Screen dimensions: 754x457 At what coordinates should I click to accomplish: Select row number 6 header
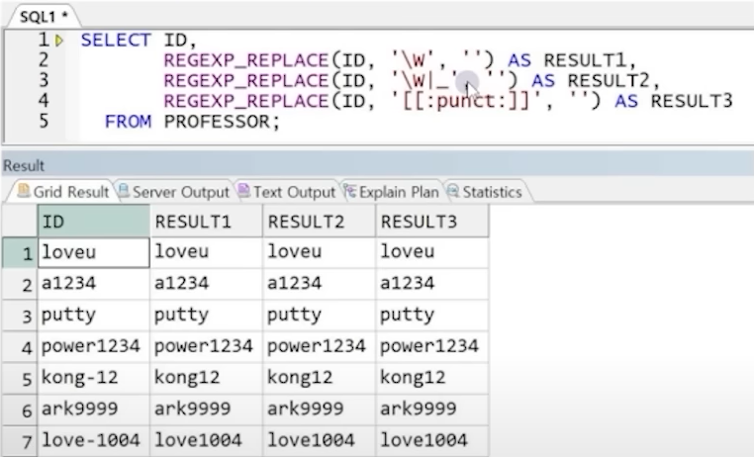tap(20, 410)
